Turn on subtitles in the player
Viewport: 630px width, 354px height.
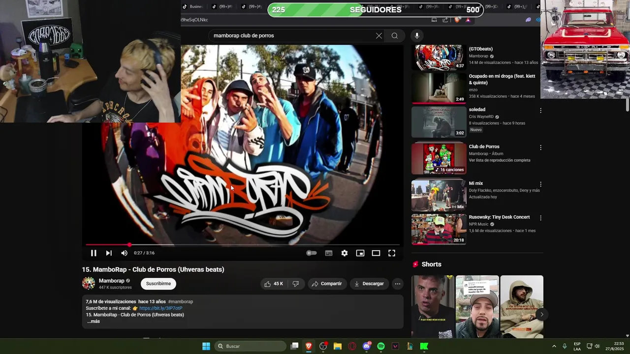[329, 253]
